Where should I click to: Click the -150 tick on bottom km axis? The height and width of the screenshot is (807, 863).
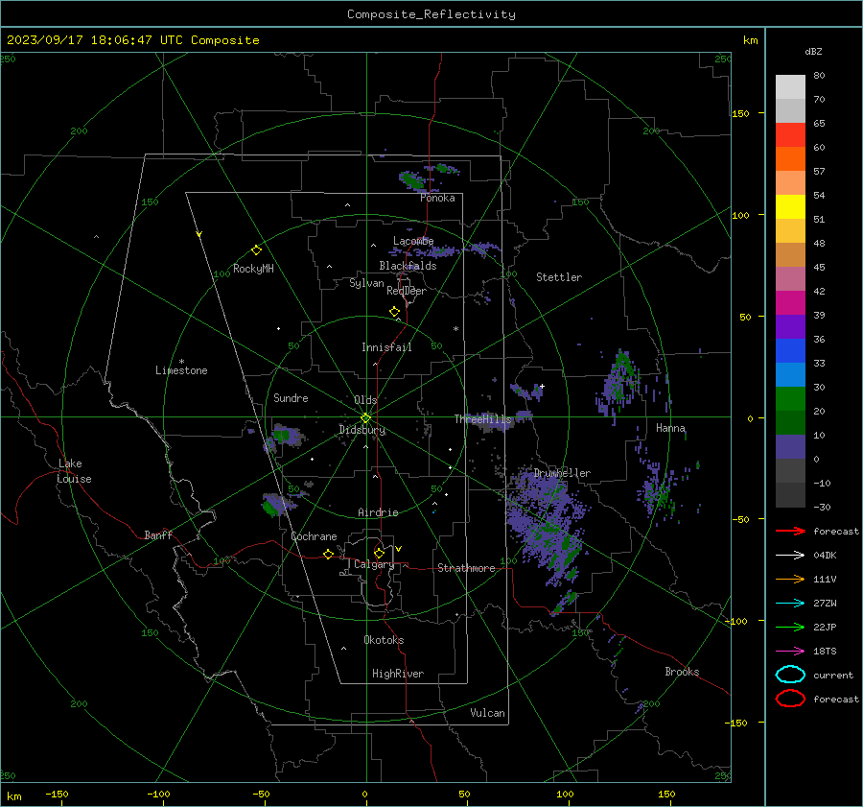pos(57,794)
